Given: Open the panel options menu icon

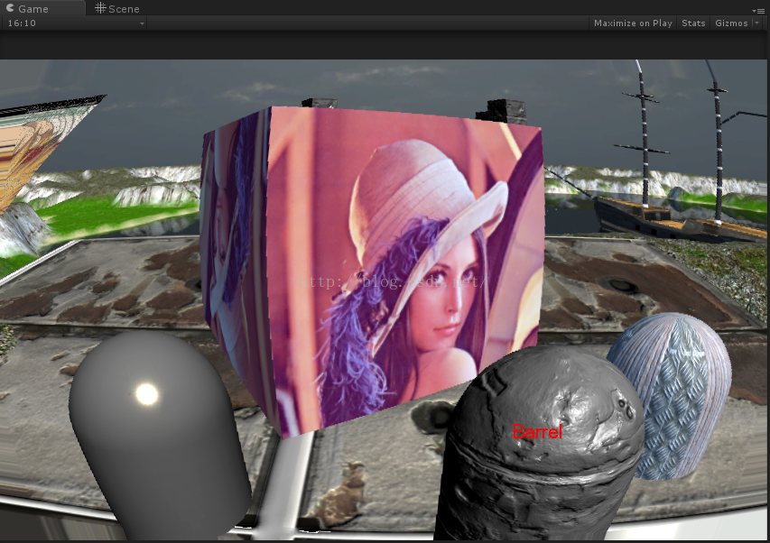Looking at the screenshot, I should (757, 10).
